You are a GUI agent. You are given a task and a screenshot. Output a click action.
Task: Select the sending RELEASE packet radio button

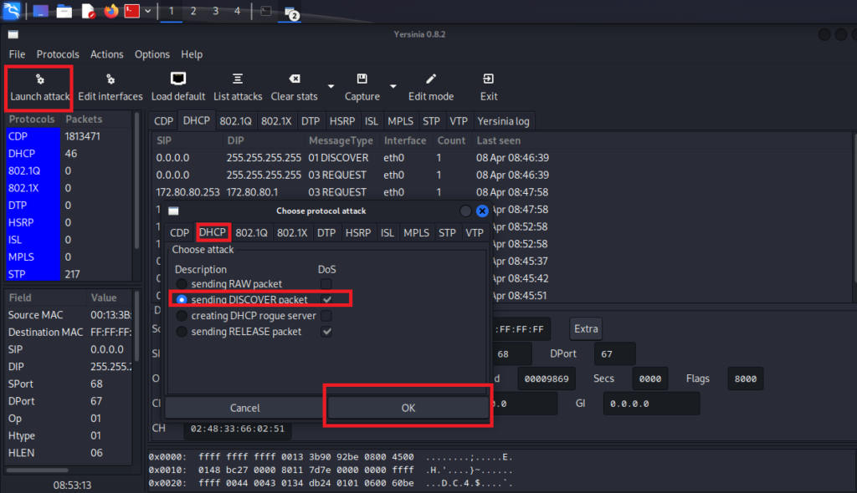(x=182, y=332)
